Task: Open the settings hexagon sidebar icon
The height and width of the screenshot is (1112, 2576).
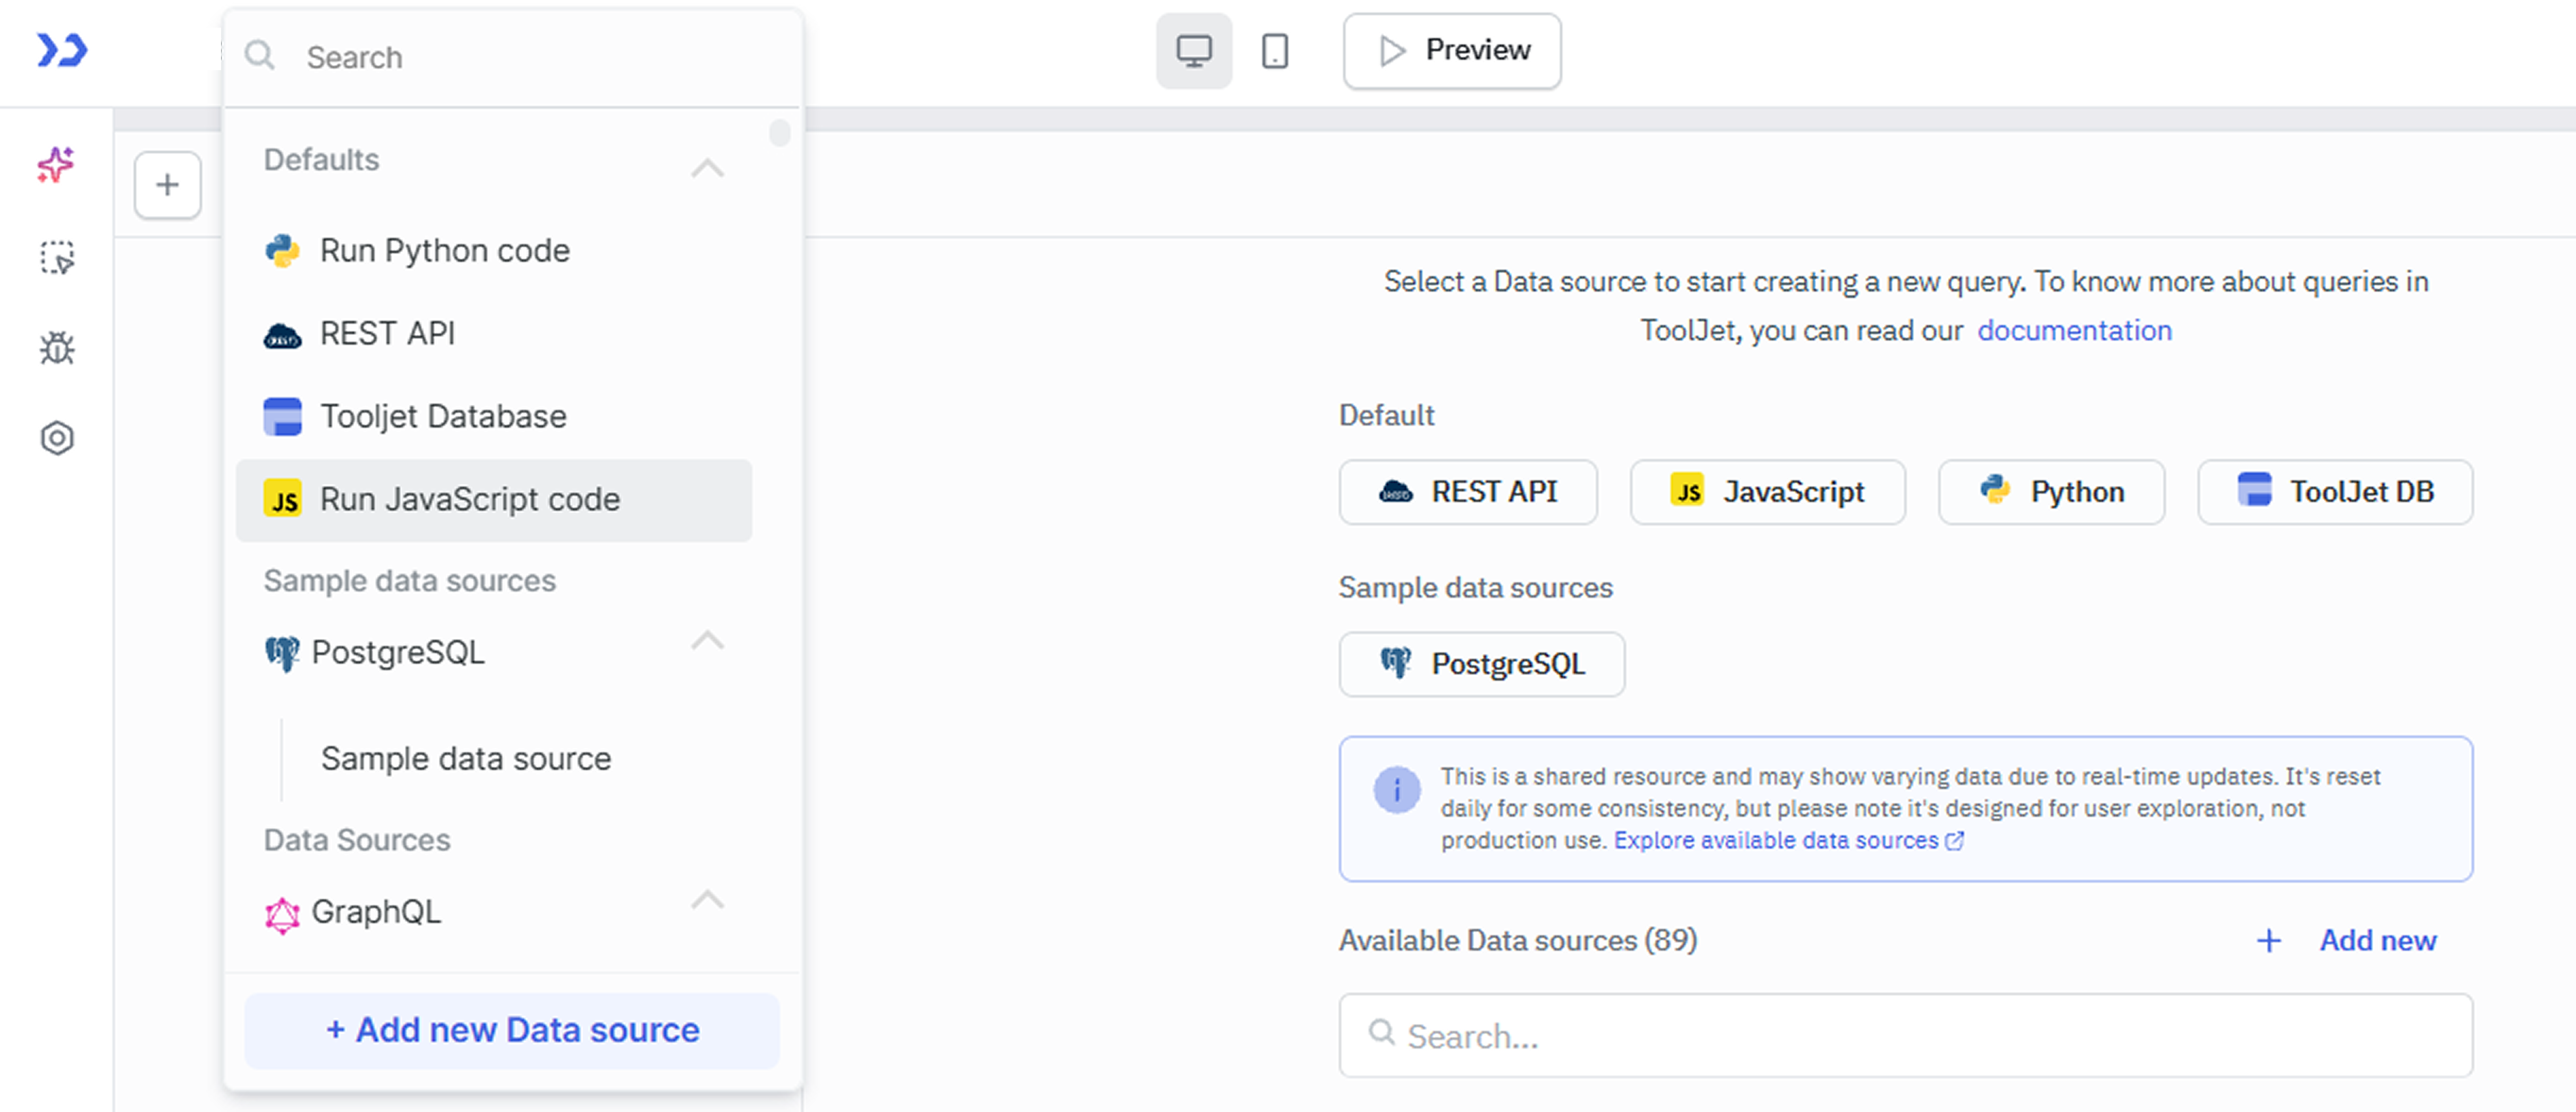Action: [57, 438]
